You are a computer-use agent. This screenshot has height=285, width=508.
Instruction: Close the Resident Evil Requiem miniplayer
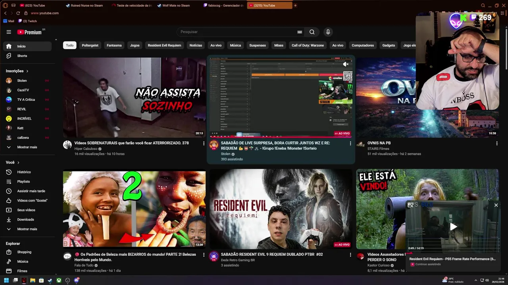(x=496, y=205)
